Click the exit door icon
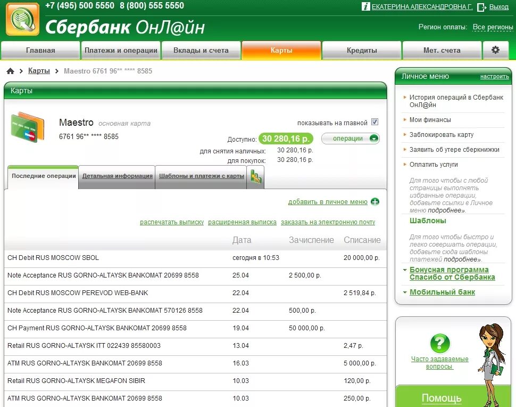The height and width of the screenshot is (407, 516). pos(481,7)
